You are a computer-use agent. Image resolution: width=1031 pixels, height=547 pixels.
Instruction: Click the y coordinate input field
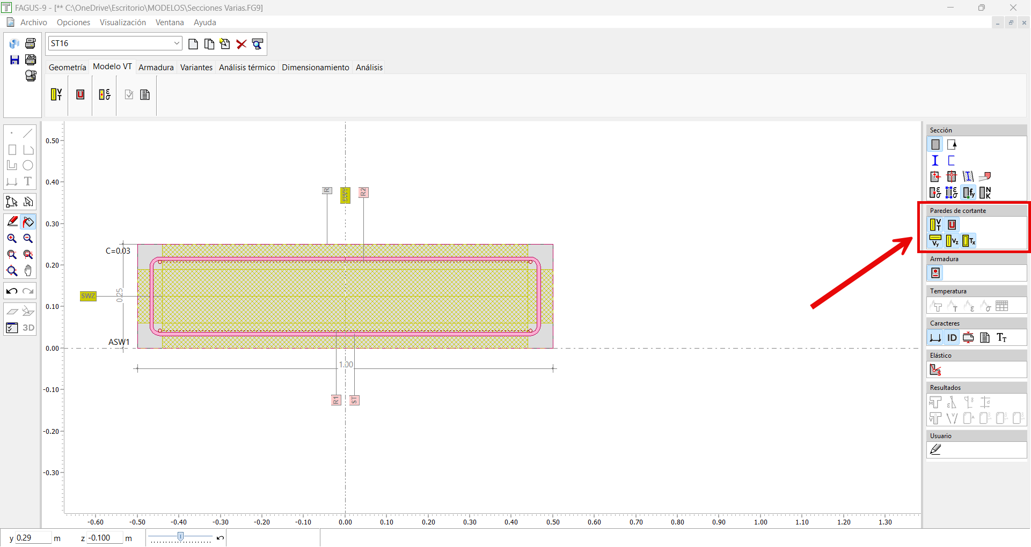click(x=33, y=538)
